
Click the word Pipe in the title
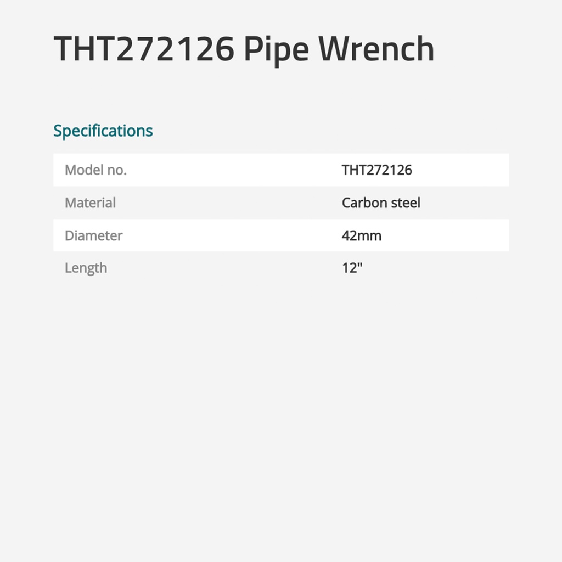click(x=276, y=49)
